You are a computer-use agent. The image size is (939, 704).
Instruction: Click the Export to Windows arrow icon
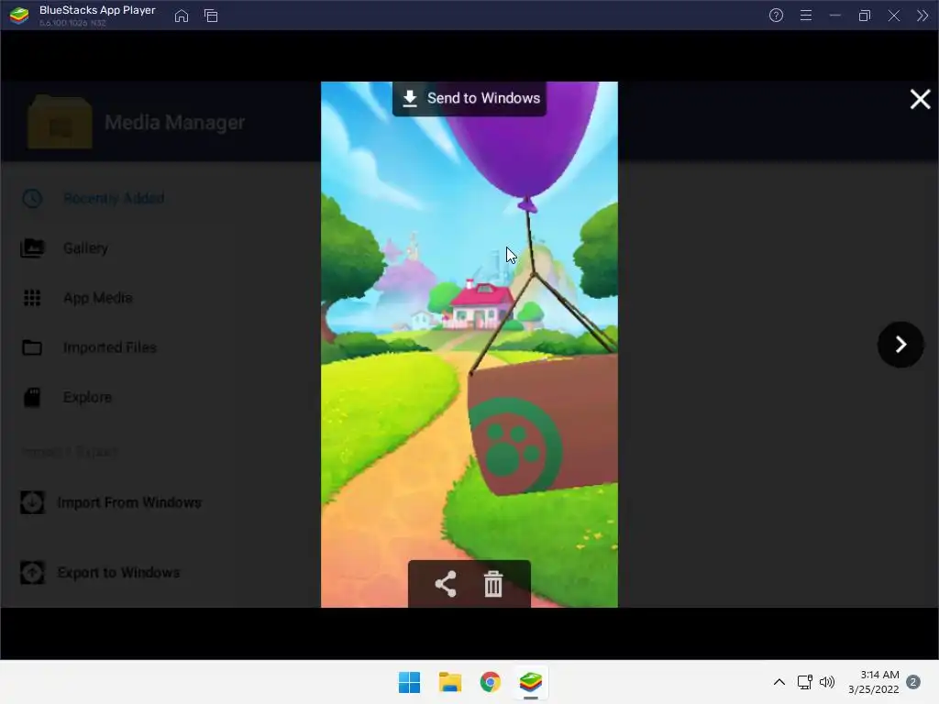(32, 572)
